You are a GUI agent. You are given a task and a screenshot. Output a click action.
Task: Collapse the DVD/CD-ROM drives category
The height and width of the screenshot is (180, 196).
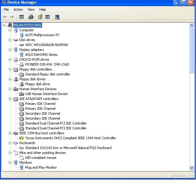[x=10, y=59]
